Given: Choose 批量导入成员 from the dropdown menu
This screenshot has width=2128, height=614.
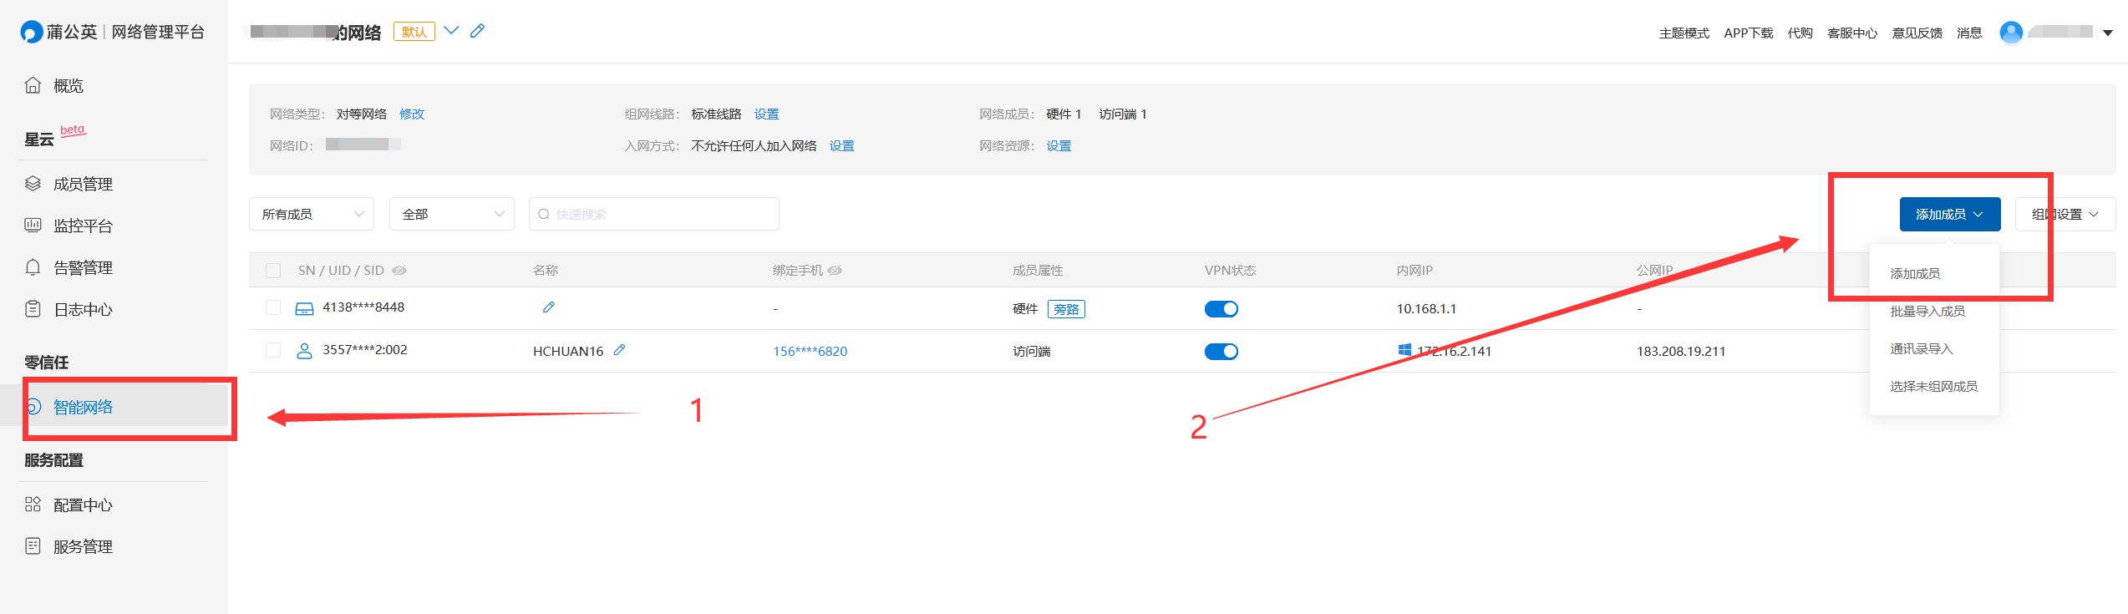Looking at the screenshot, I should (1927, 311).
